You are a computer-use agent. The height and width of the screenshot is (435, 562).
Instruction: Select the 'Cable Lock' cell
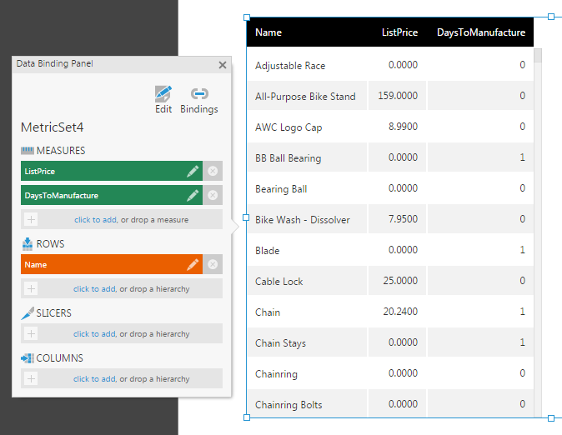(x=307, y=281)
